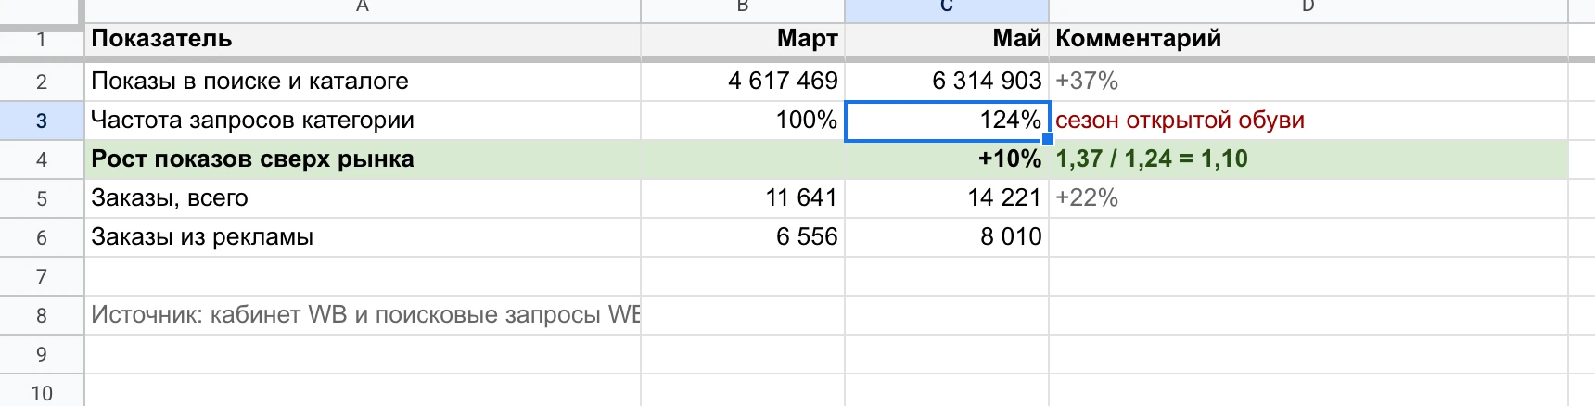
Task: Select cell 'Заказы из рекламы'
Action: click(x=363, y=237)
